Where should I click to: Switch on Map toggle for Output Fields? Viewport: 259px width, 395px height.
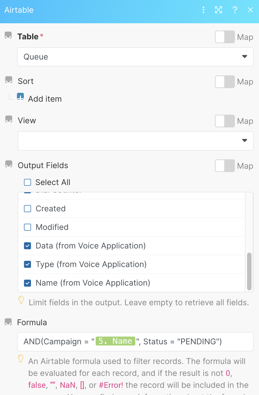[225, 166]
